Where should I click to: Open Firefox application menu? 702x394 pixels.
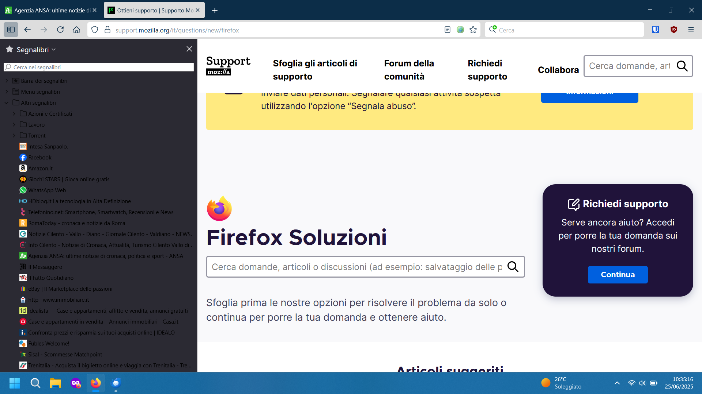(691, 30)
